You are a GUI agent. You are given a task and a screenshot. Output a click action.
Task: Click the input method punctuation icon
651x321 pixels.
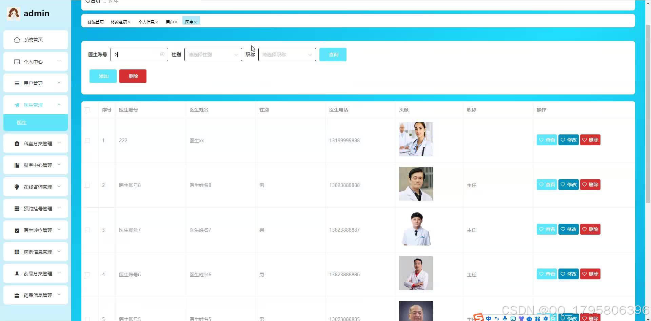point(497,318)
